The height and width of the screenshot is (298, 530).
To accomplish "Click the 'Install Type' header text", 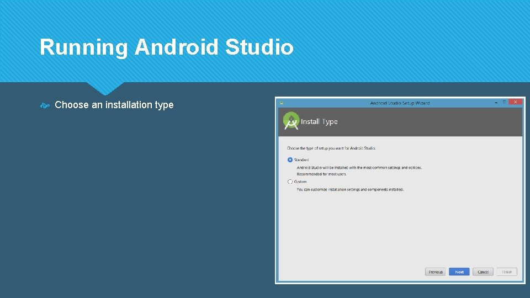I will (x=319, y=121).
